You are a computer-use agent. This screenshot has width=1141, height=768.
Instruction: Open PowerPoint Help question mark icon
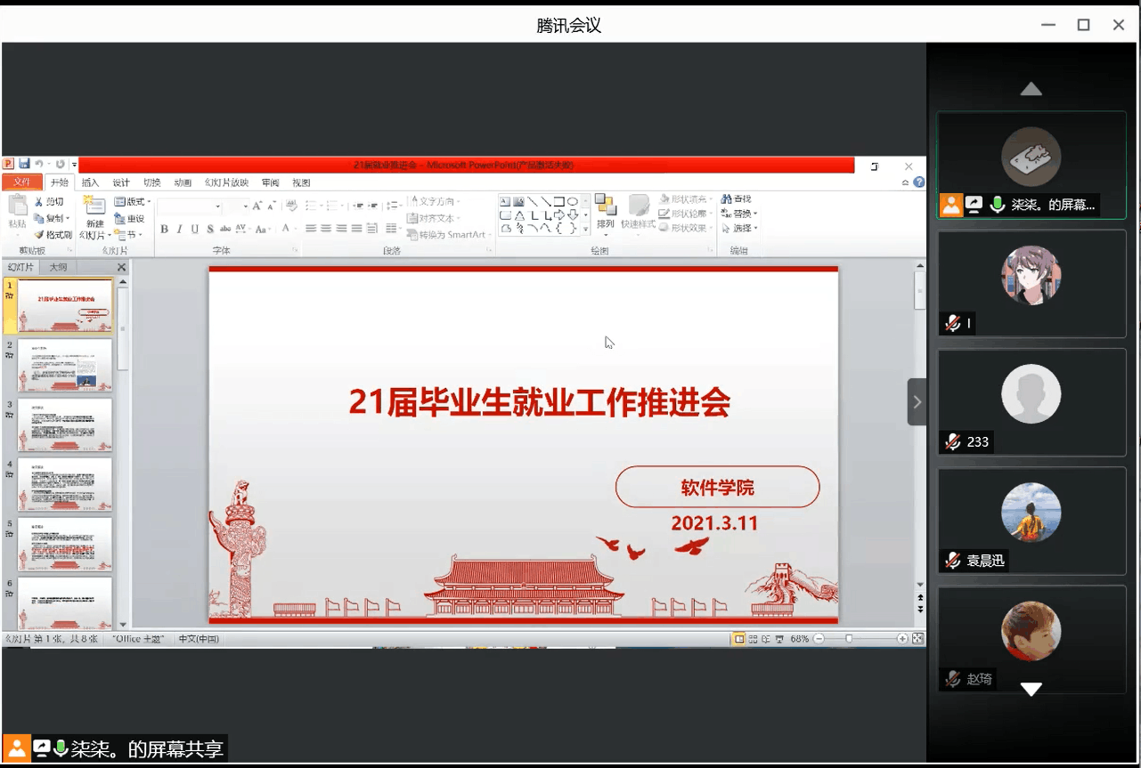[919, 182]
